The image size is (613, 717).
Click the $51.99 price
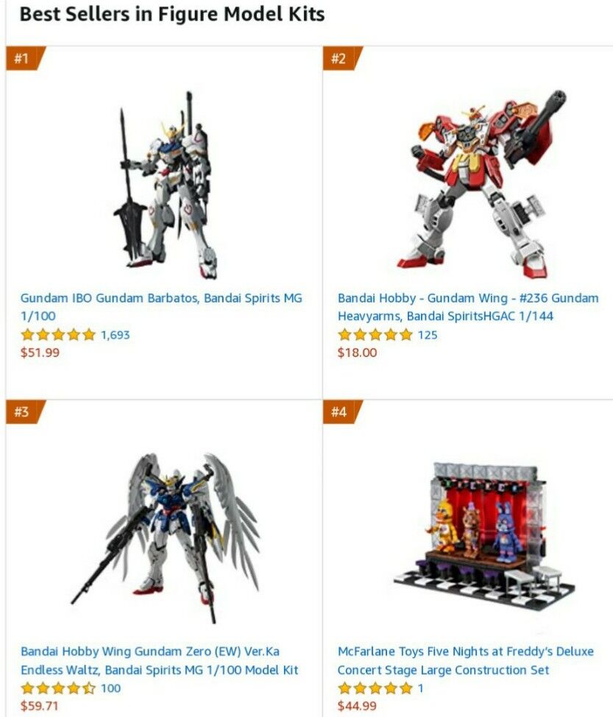click(40, 353)
